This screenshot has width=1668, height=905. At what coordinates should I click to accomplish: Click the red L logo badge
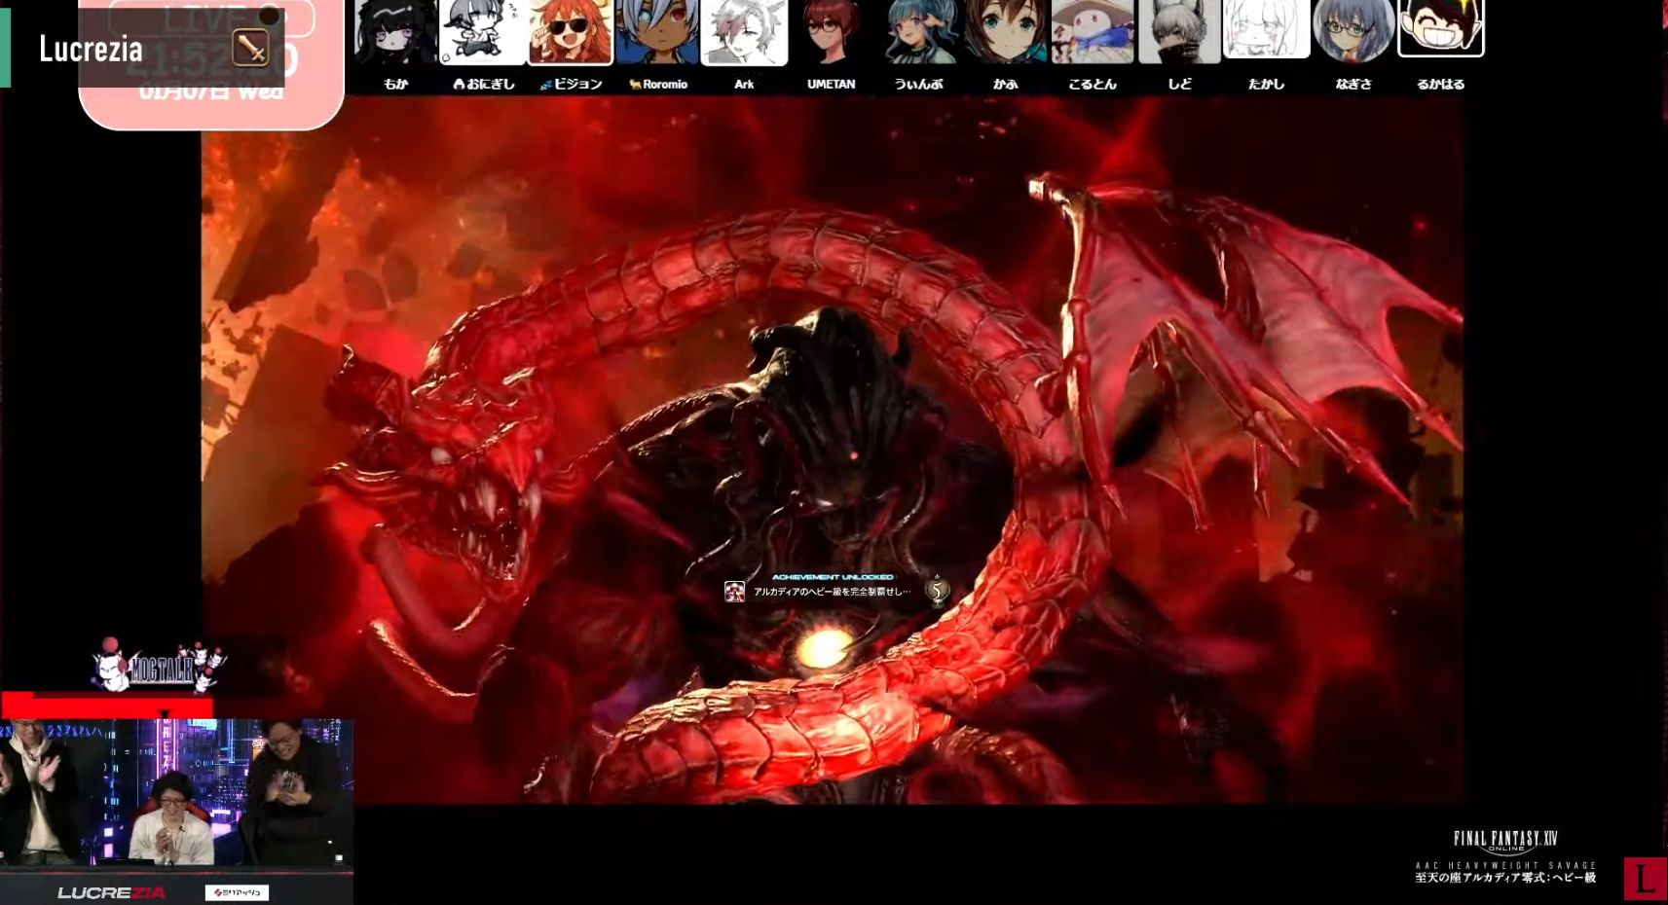click(1645, 879)
